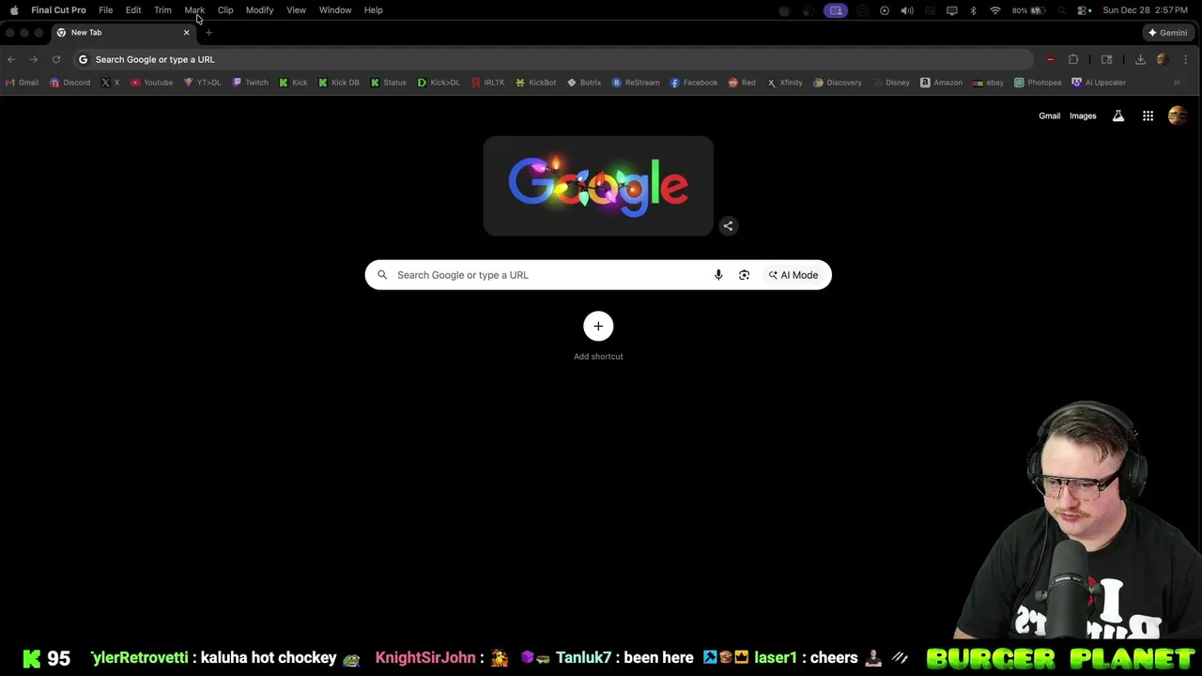The image size is (1202, 676).
Task: Open Chrome's three-dot menu
Action: click(1185, 59)
